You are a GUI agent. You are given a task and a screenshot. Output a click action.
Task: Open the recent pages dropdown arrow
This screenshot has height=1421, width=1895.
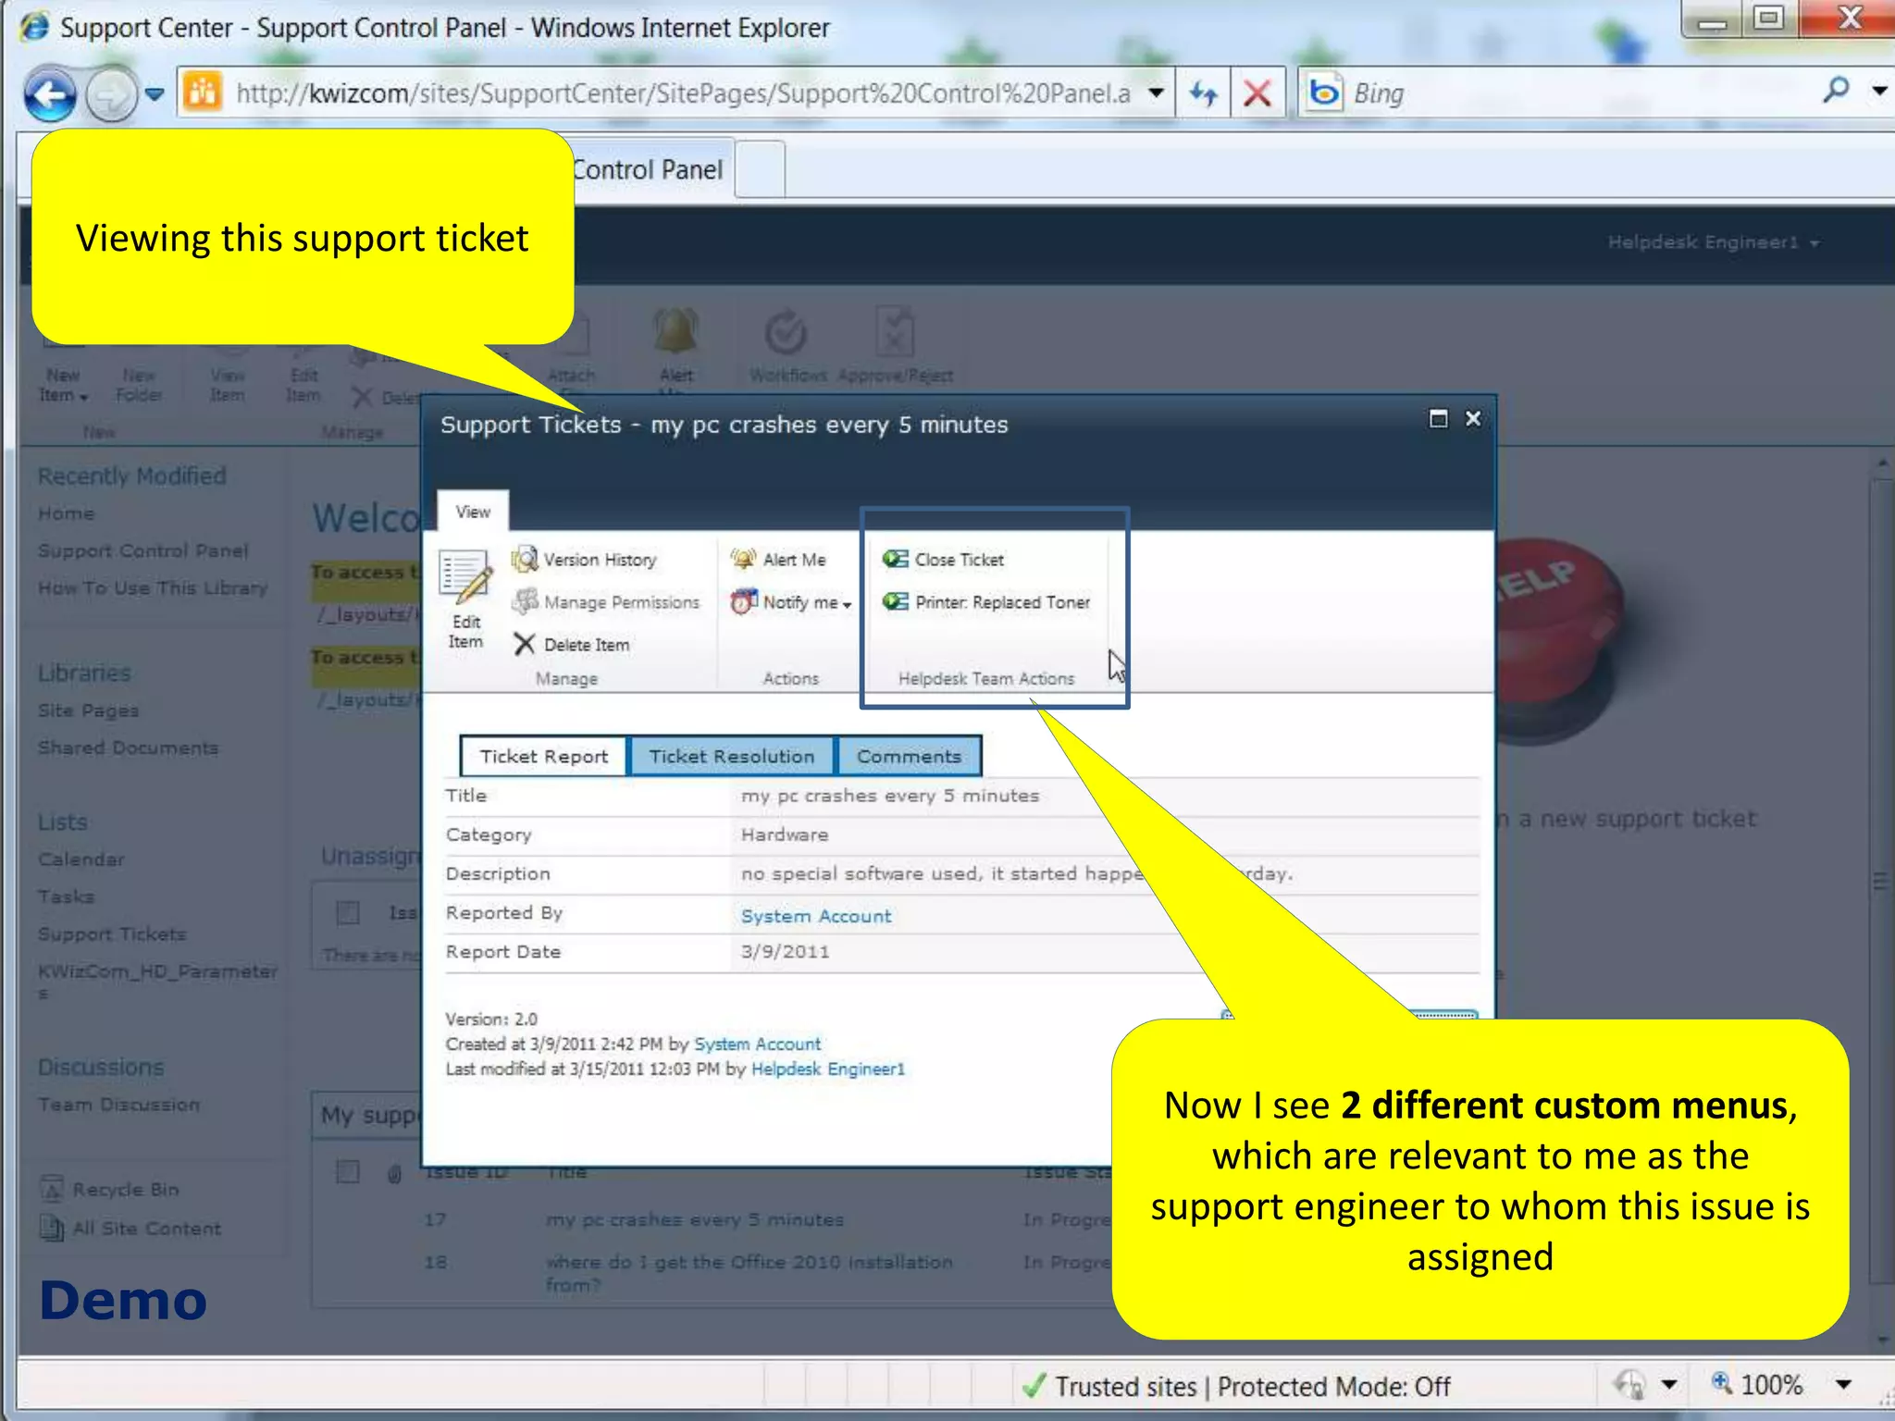pos(155,93)
